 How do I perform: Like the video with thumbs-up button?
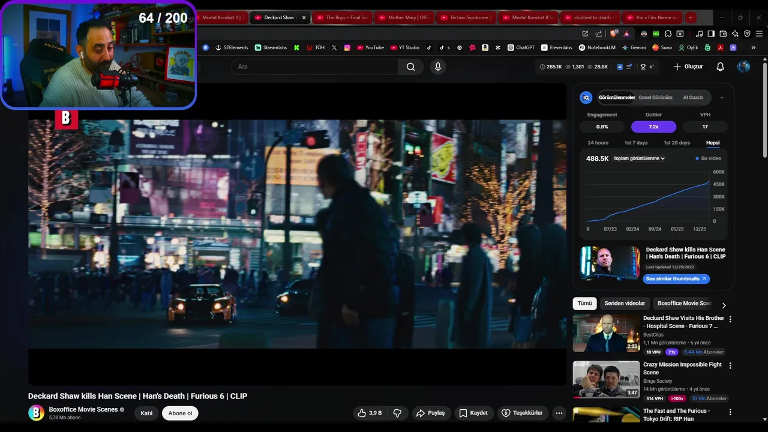370,413
